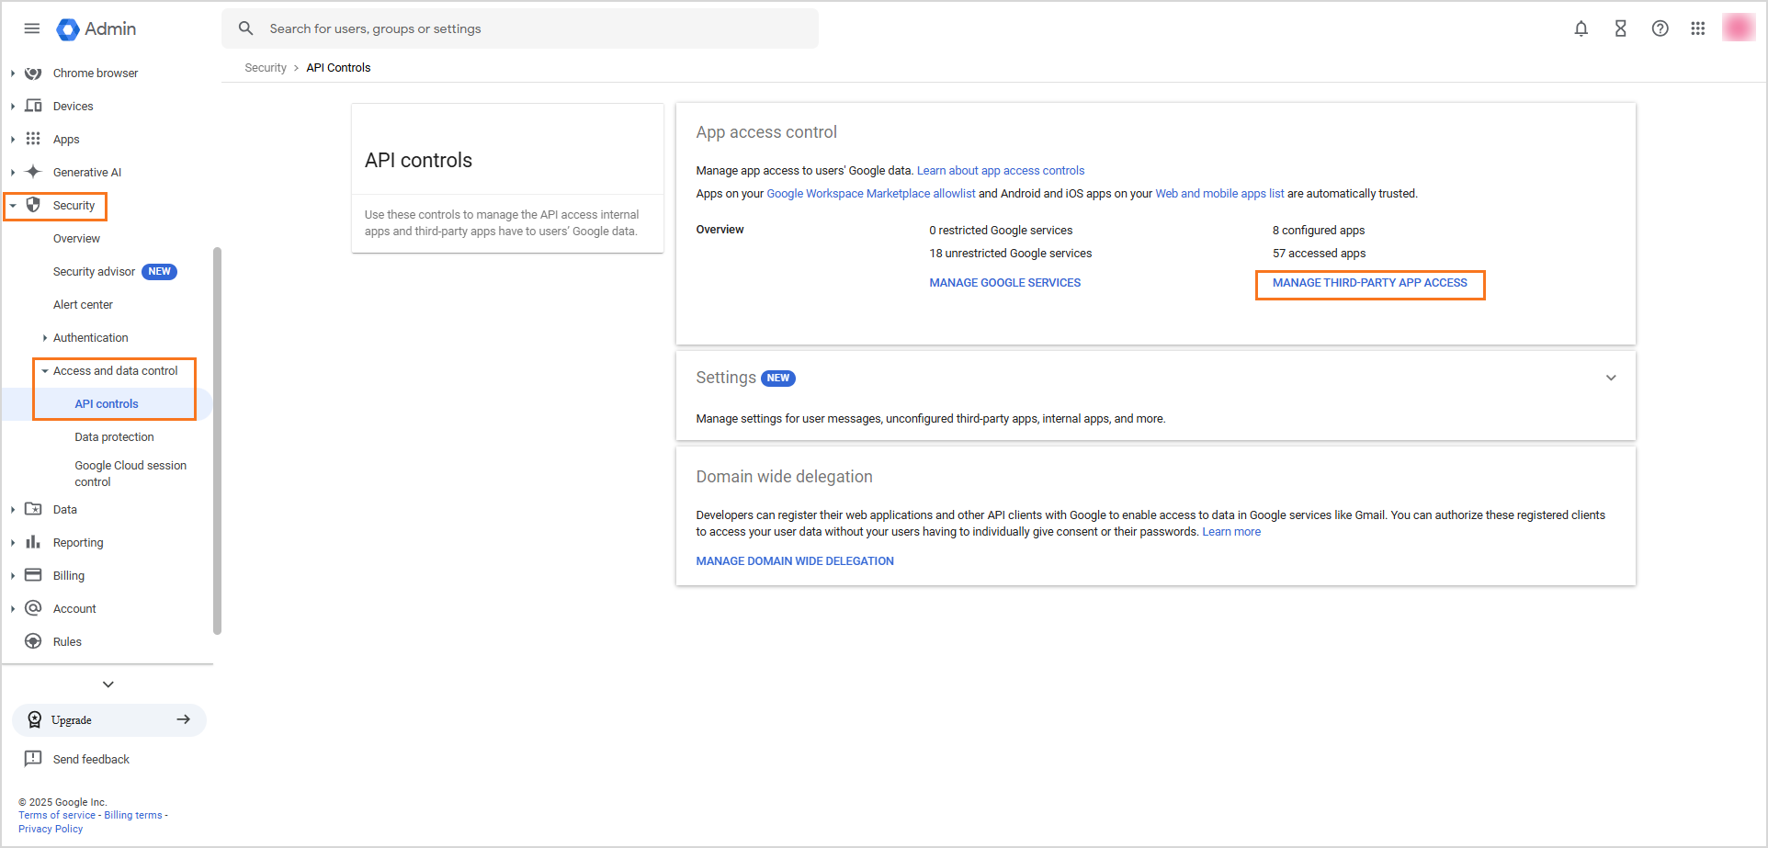Focus the search users and settings field

[x=520, y=28]
